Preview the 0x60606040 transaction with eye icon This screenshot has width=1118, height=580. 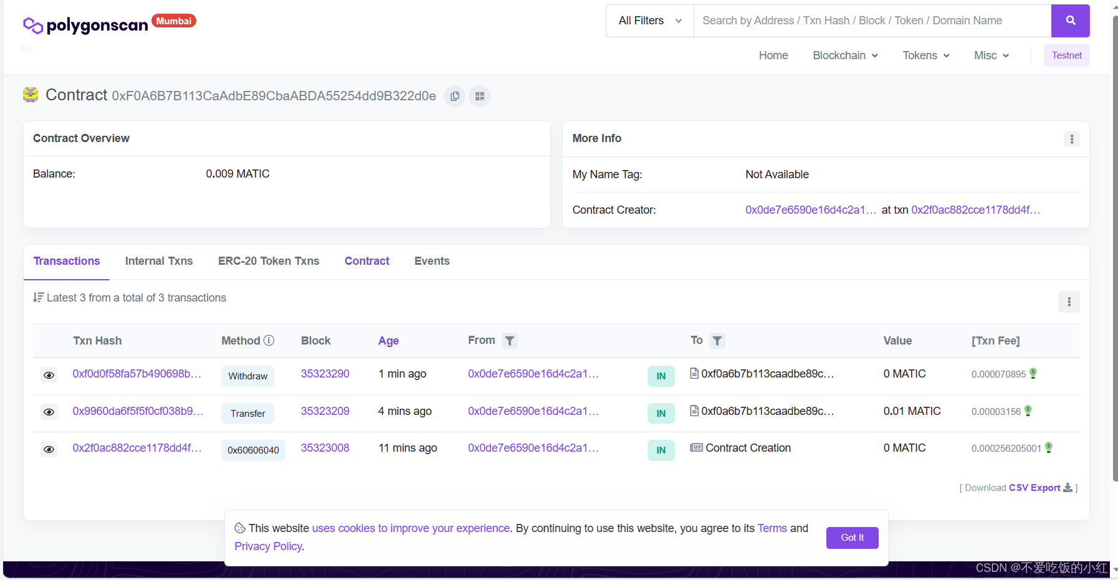(x=49, y=449)
